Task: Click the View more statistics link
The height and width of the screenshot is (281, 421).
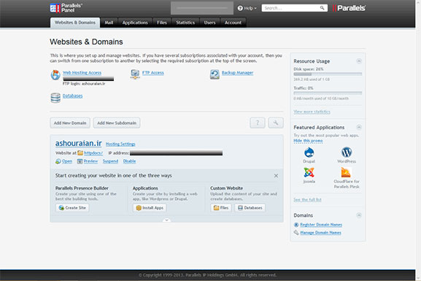Action: pyautogui.click(x=312, y=112)
